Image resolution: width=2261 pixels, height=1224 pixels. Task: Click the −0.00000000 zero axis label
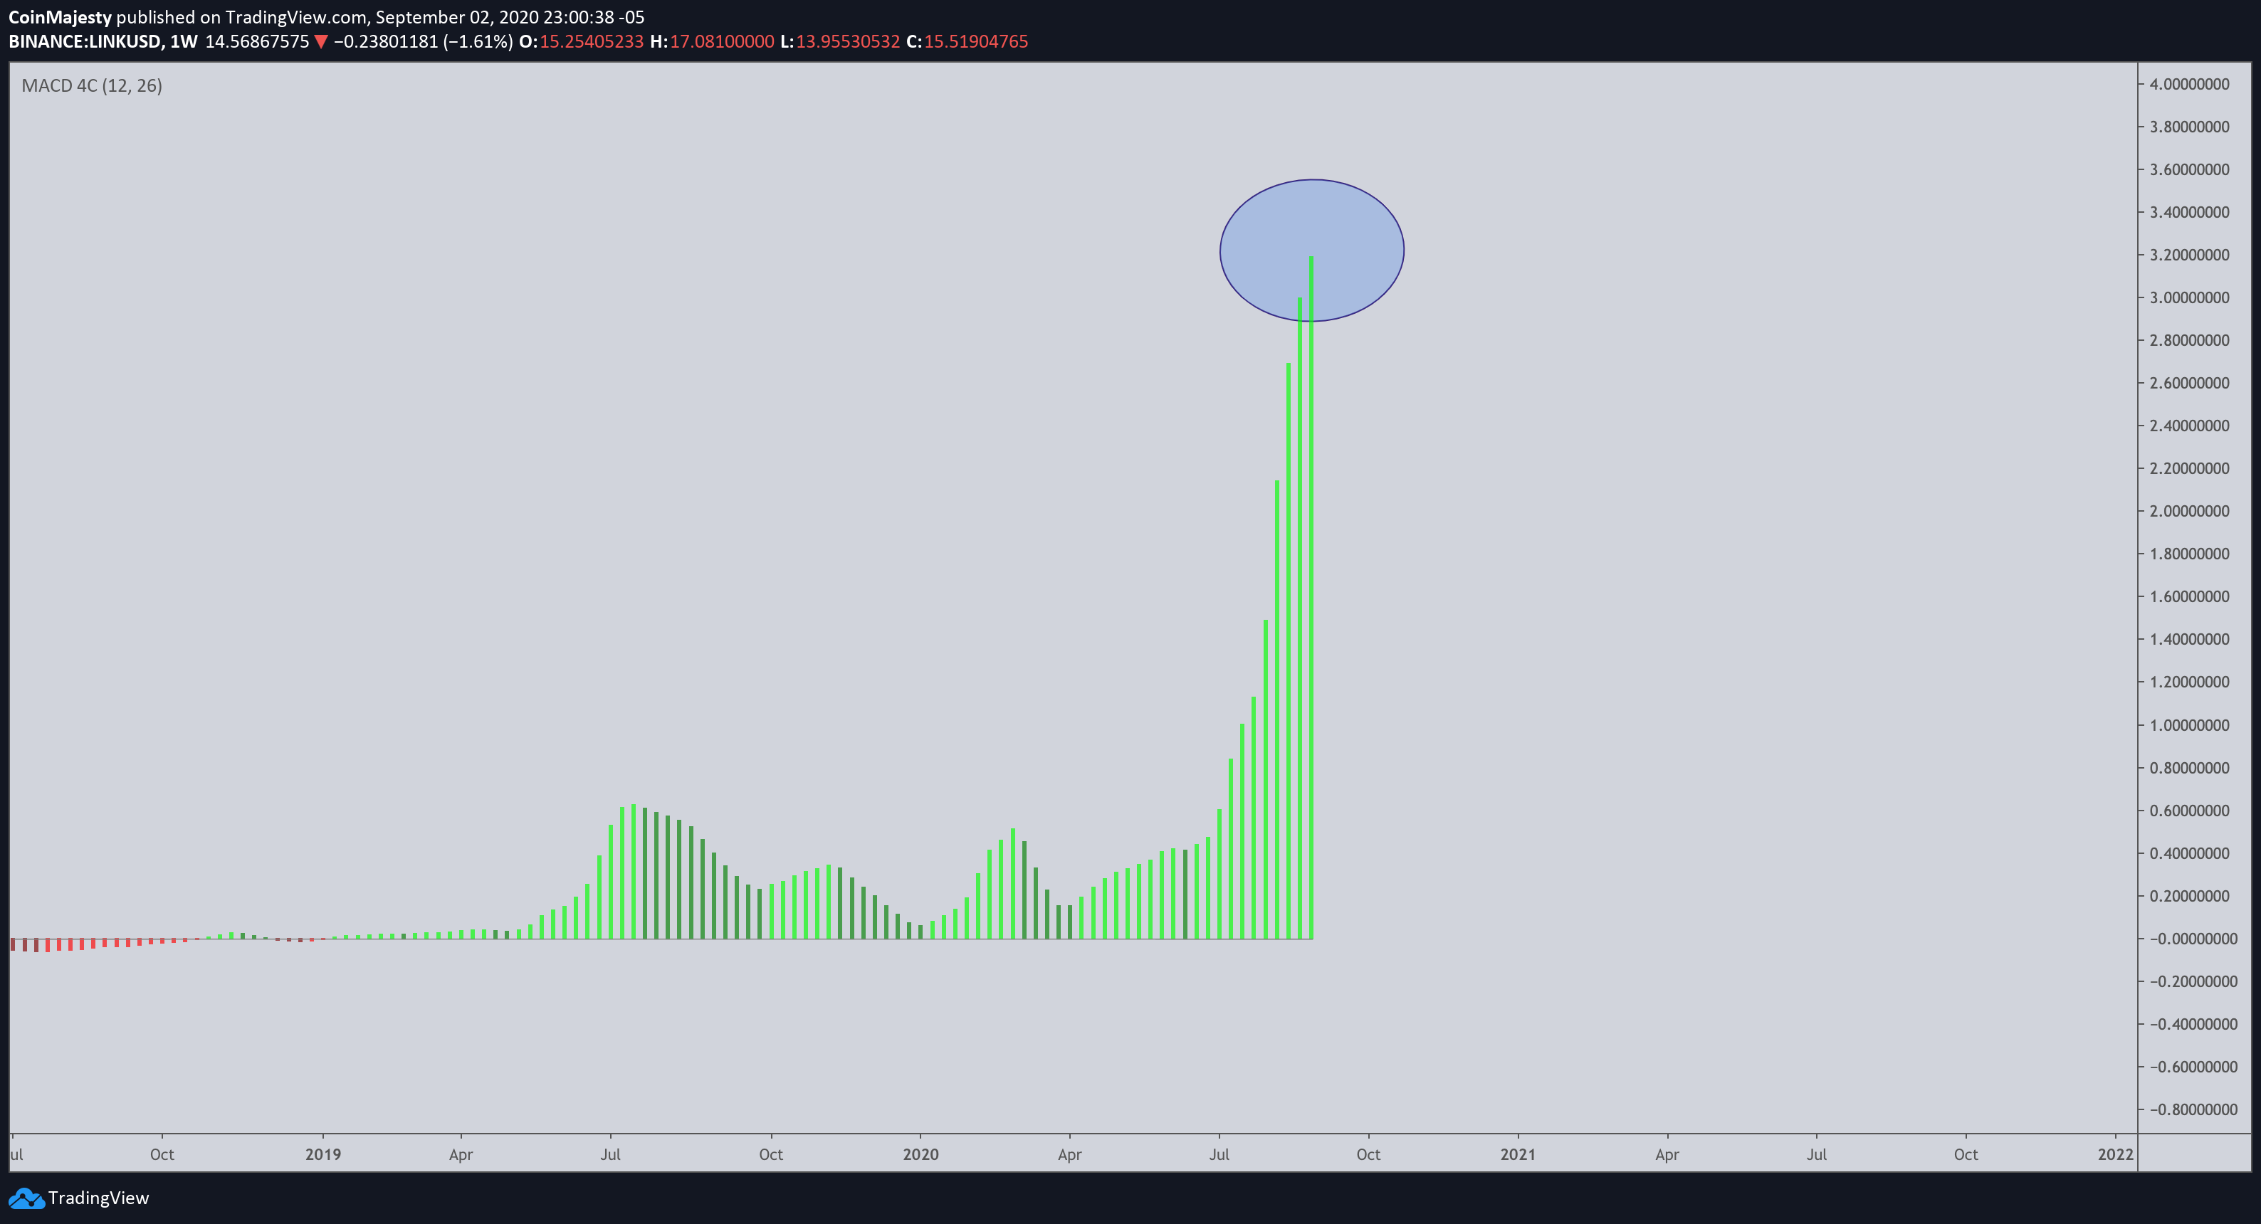pyautogui.click(x=2193, y=939)
